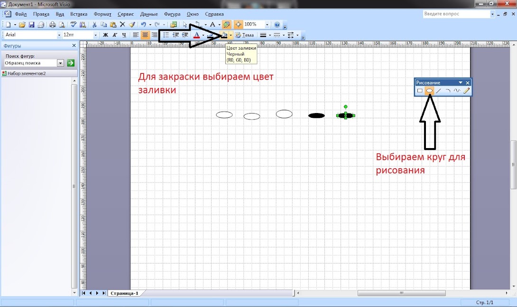This screenshot has height=307, width=517.
Task: Toggle left text alignment
Action: [x=136, y=35]
